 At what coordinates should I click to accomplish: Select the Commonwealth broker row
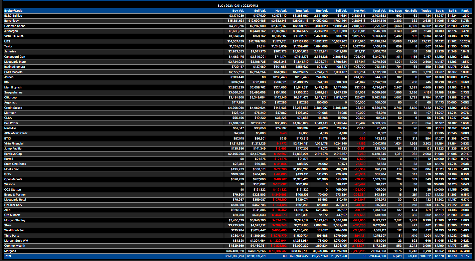[x=237, y=246]
